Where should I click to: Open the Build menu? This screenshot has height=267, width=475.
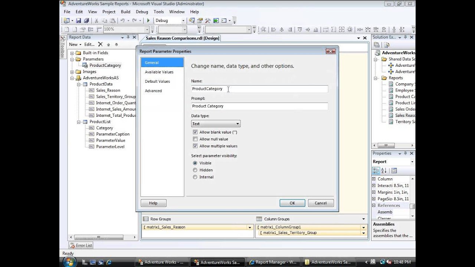(125, 12)
